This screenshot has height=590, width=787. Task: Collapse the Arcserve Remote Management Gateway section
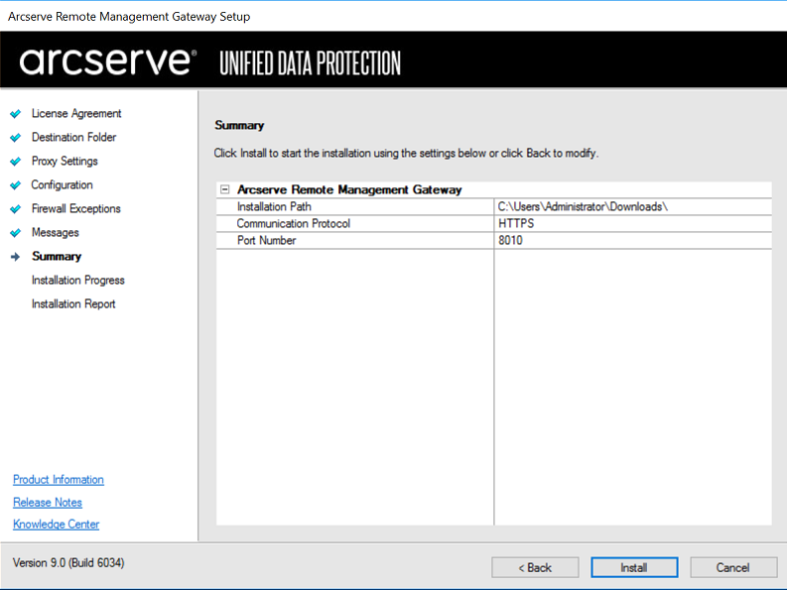(x=225, y=189)
